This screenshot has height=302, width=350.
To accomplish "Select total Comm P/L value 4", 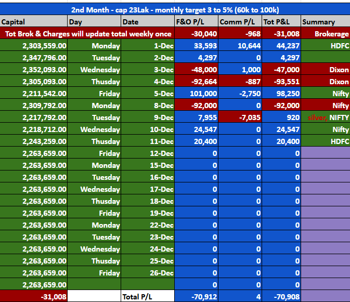I will click(240, 296).
